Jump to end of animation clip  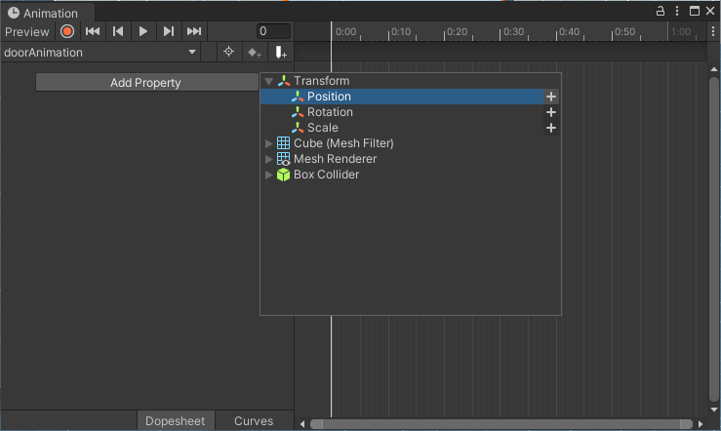(194, 32)
